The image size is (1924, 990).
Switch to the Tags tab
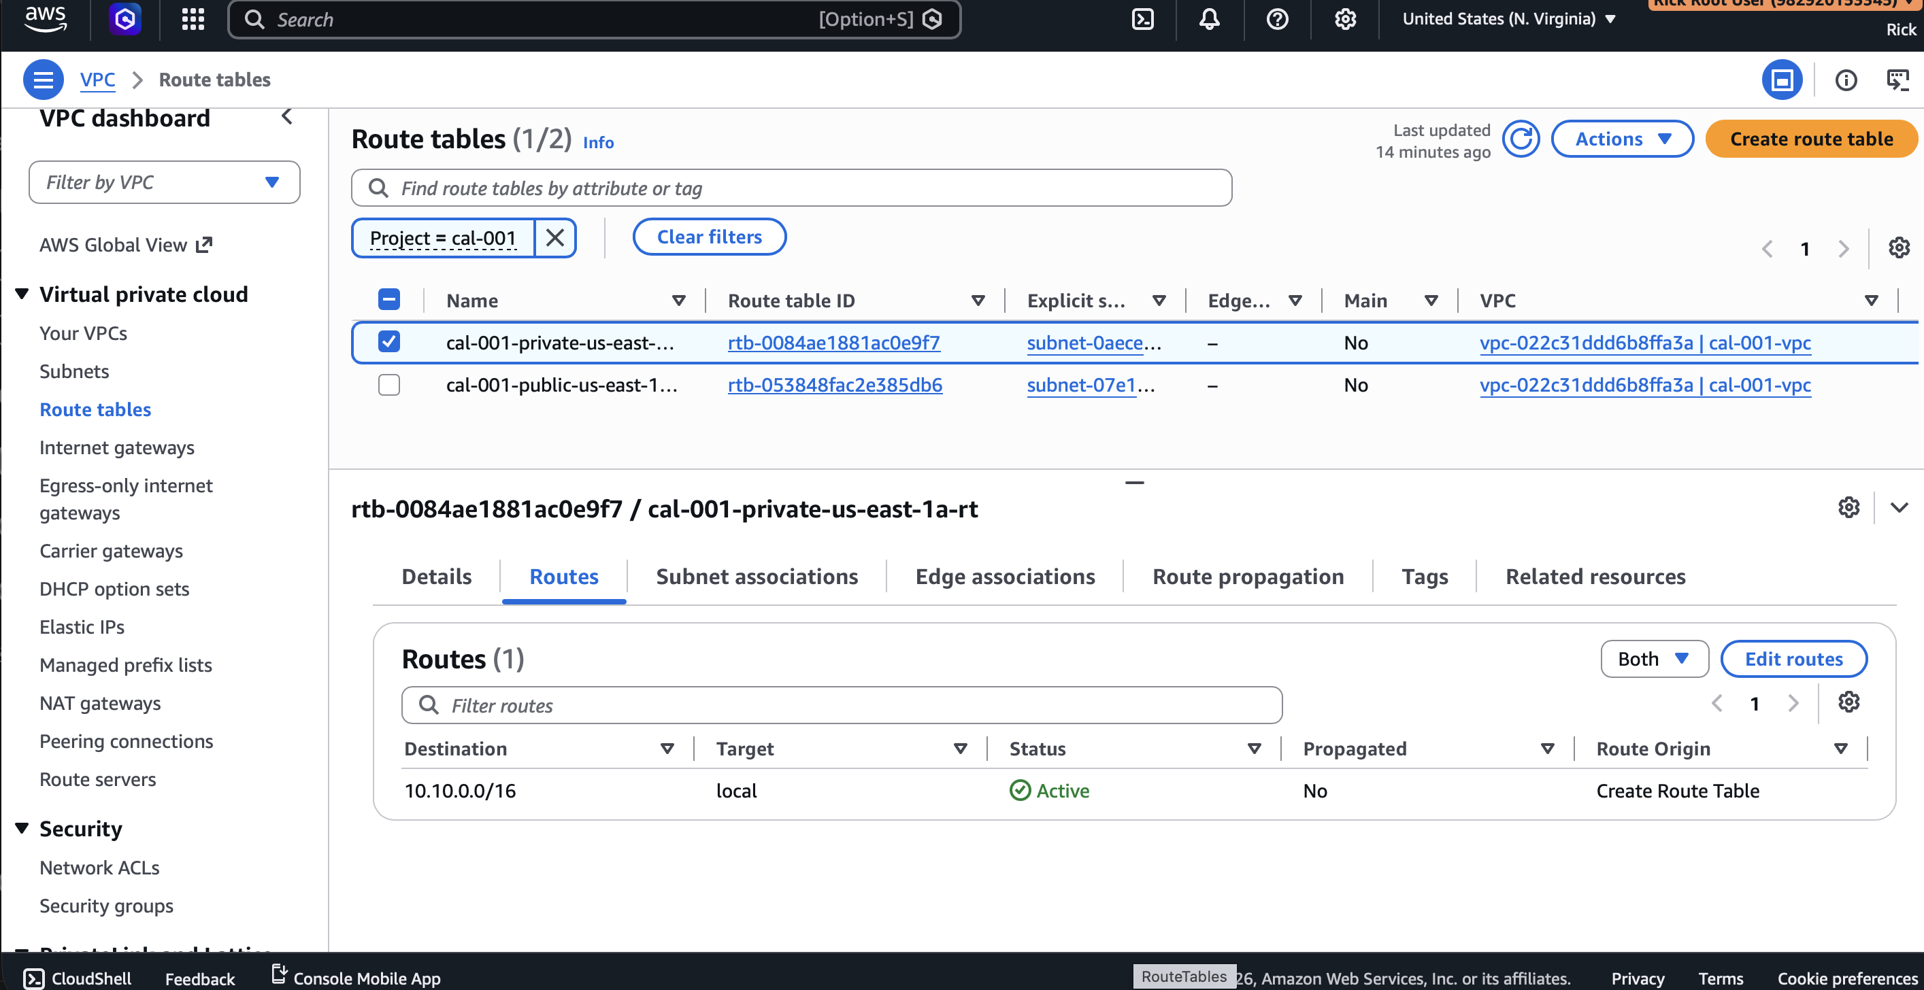[x=1425, y=577]
